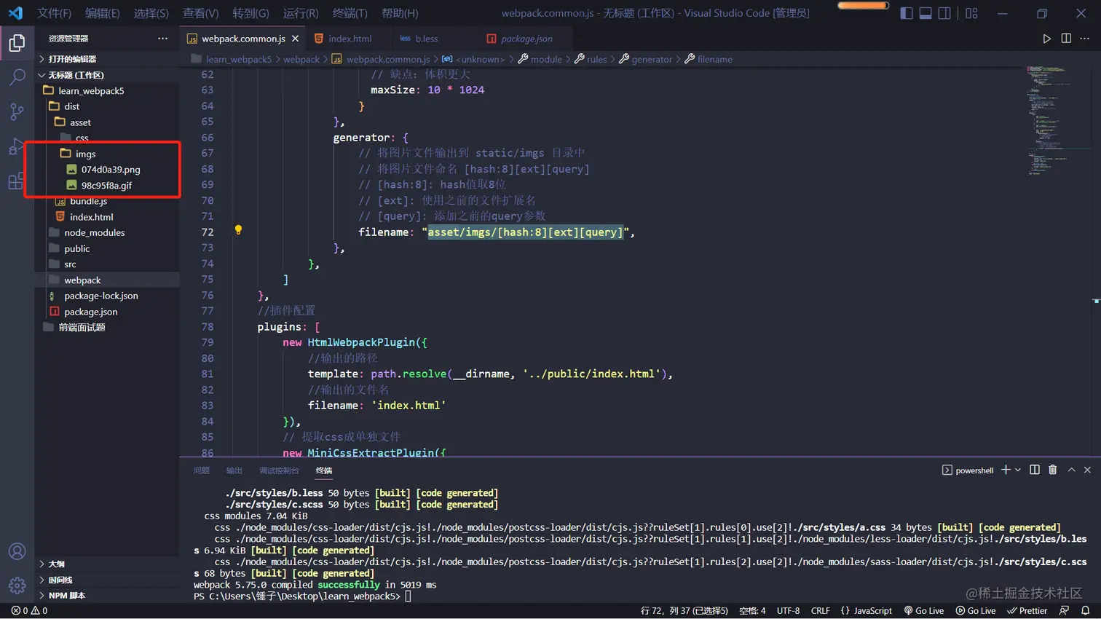1101x619 pixels.
Task: Open the Run and Debug view
Action: (17, 146)
